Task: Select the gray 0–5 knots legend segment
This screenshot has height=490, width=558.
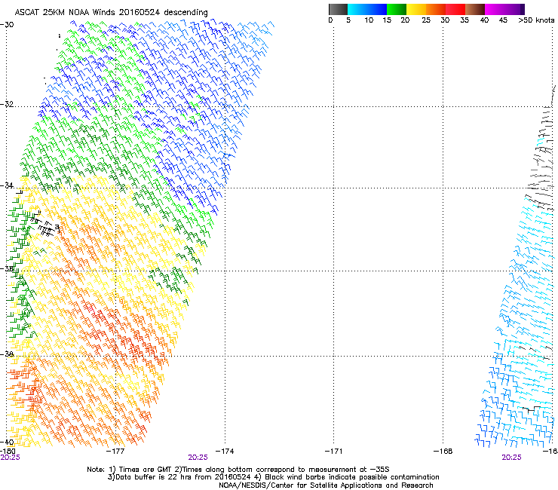Action: click(338, 9)
